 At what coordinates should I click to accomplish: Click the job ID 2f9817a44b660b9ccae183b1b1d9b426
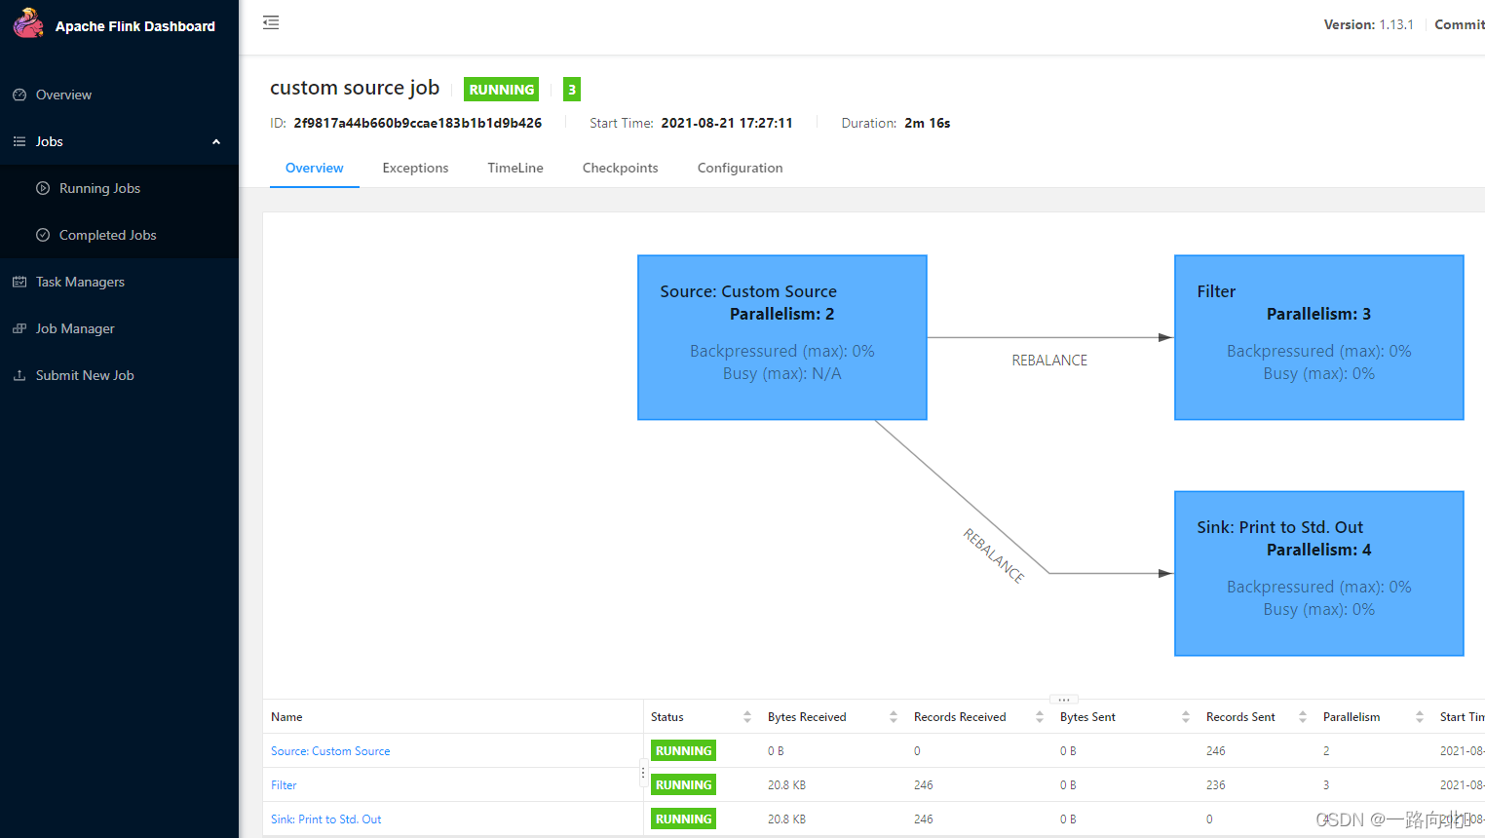417,123
